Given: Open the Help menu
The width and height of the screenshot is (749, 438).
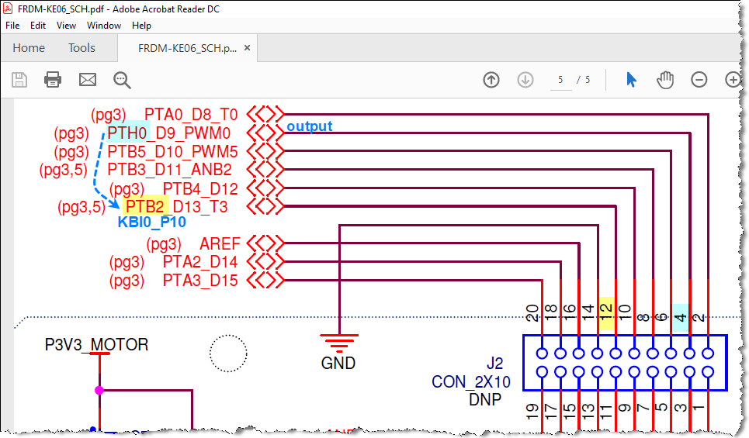Looking at the screenshot, I should click(x=141, y=26).
